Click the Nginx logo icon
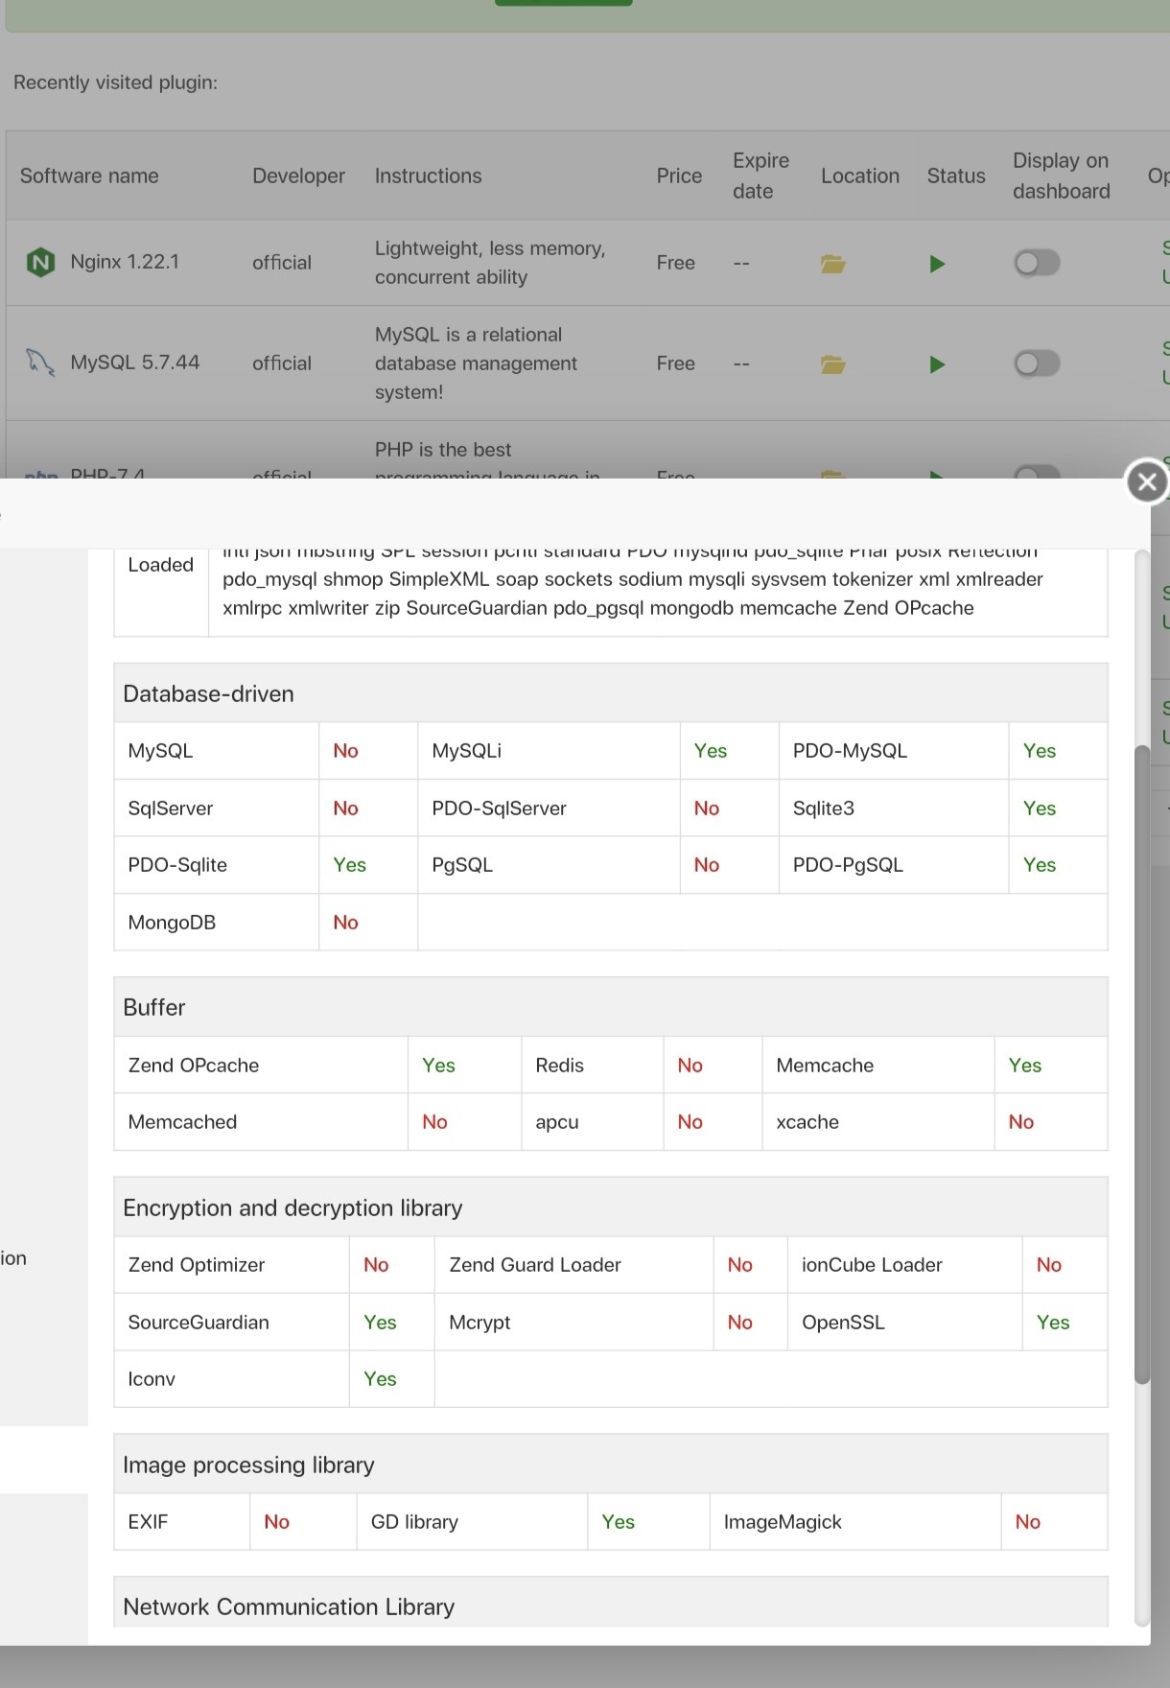 pyautogui.click(x=40, y=262)
